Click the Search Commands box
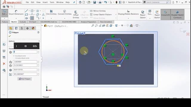Screen dimensions: 191x107 coord(156,2)
